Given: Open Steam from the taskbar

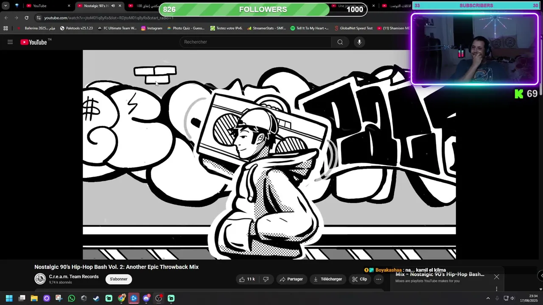Looking at the screenshot, I should [x=96, y=298].
